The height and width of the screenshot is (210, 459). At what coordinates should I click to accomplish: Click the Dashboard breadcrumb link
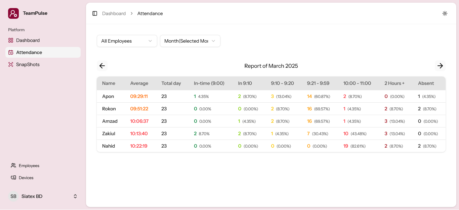tap(114, 13)
